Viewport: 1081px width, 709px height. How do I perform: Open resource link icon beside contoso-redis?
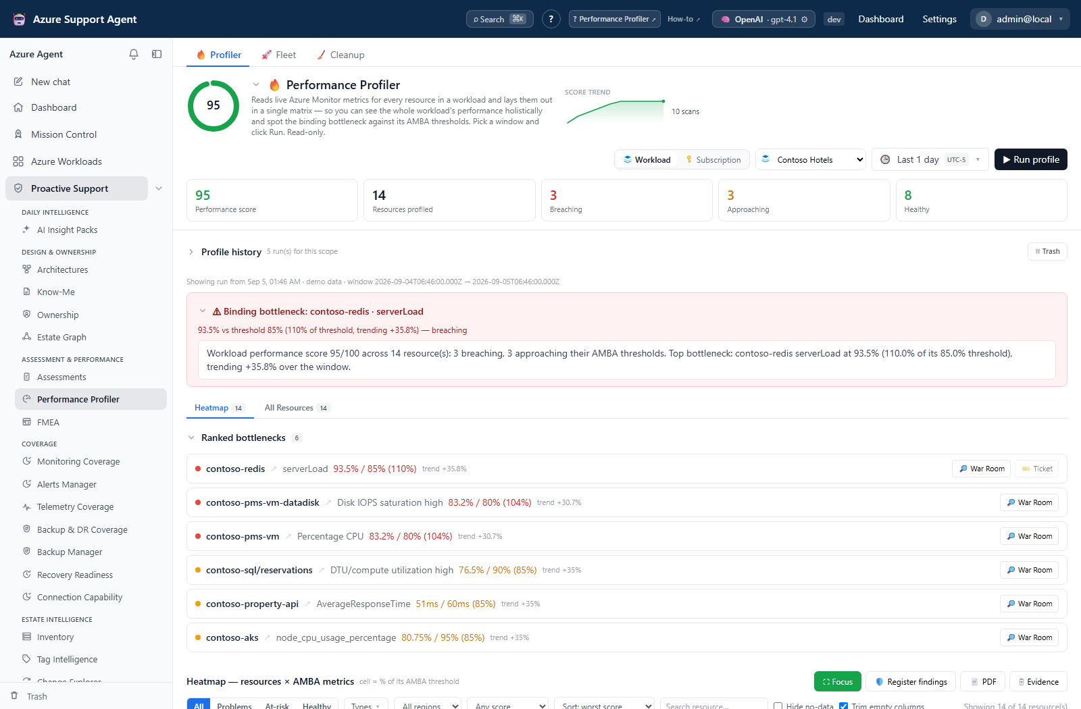pos(274,469)
